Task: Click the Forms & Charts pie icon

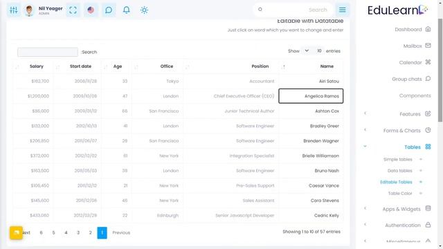Action: pos(428,130)
